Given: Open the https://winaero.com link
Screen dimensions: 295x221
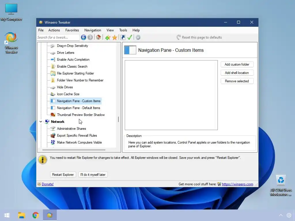Looking at the screenshot, I should 237,184.
